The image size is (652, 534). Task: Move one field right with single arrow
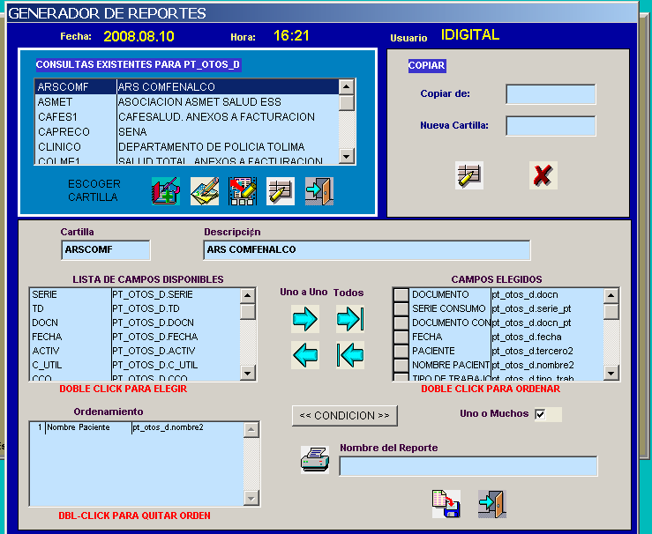click(x=305, y=319)
